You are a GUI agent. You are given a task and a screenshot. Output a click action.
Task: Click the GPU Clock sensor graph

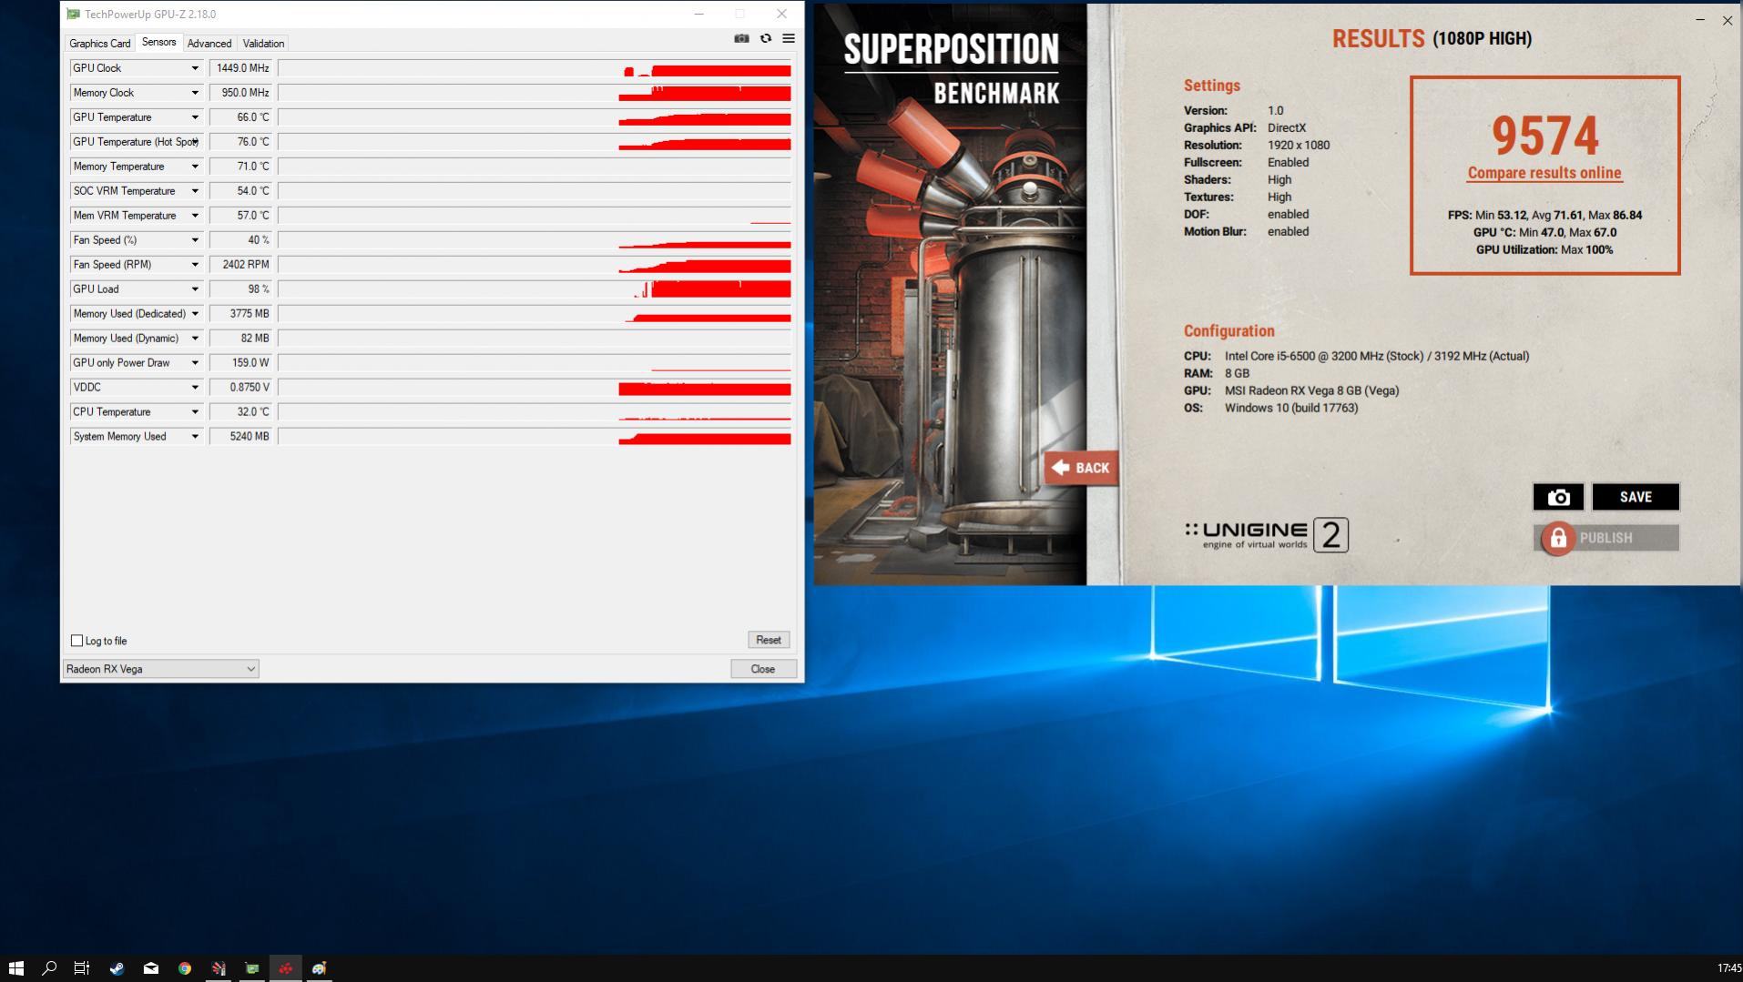click(x=535, y=68)
